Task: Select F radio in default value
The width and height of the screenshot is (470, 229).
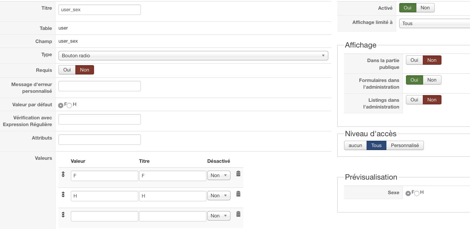Action: 61,105
